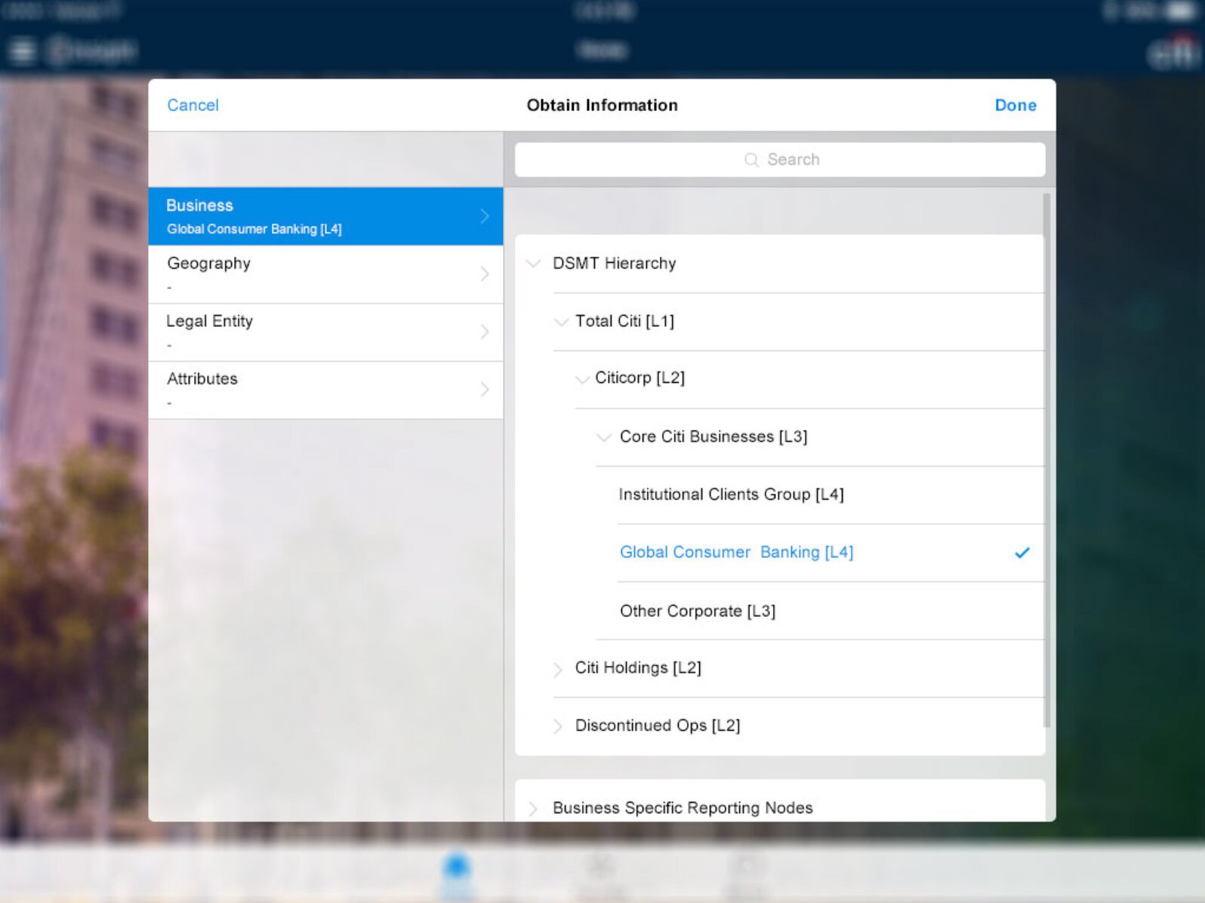Expand the Citi Holdings [L2] node
1205x903 pixels.
(557, 669)
